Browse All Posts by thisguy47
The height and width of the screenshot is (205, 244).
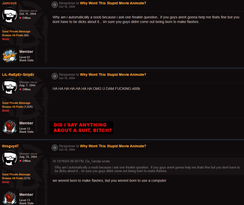[13, 178]
